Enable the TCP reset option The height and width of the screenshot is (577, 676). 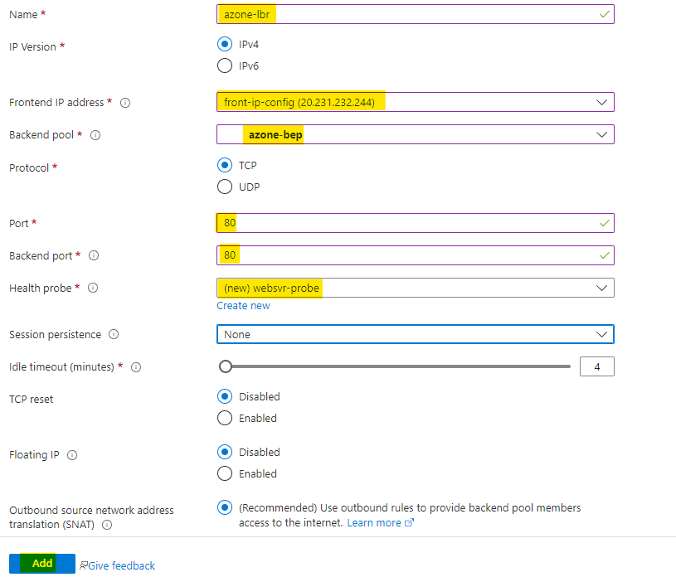coord(224,418)
